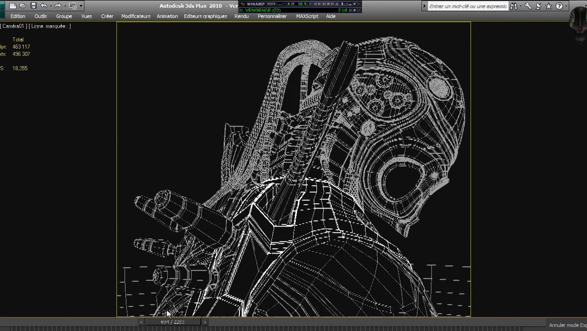Click the Winamp stop button
The height and width of the screenshot is (331, 587).
(328, 4)
